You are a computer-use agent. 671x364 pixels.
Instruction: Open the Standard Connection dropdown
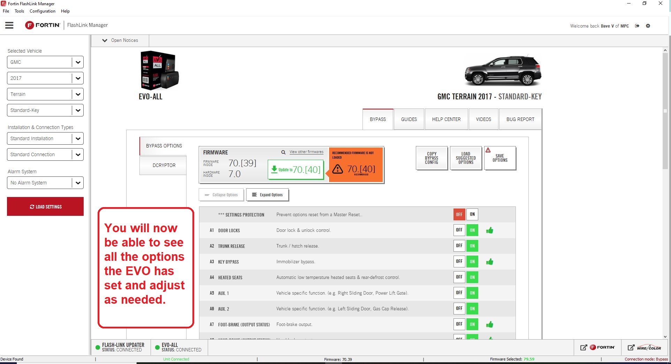45,154
